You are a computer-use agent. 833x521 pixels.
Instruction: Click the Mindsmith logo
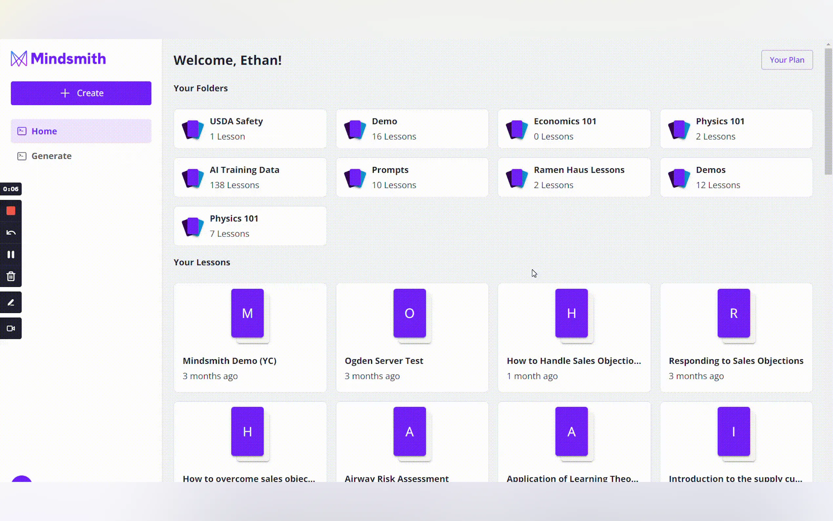pyautogui.click(x=58, y=59)
